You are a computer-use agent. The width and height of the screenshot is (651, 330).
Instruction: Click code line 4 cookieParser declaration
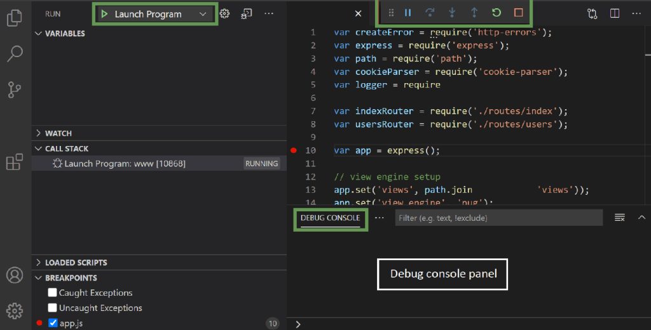[451, 72]
